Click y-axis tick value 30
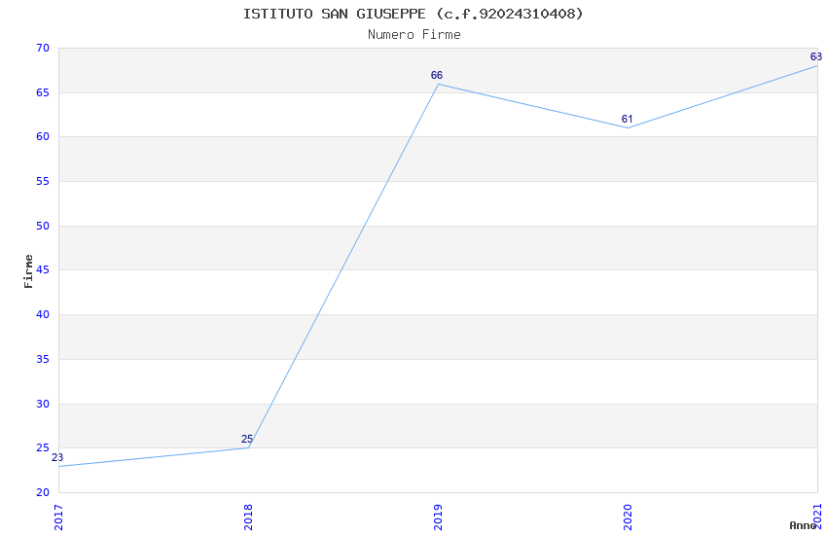Image resolution: width=827 pixels, height=535 pixels. (43, 405)
